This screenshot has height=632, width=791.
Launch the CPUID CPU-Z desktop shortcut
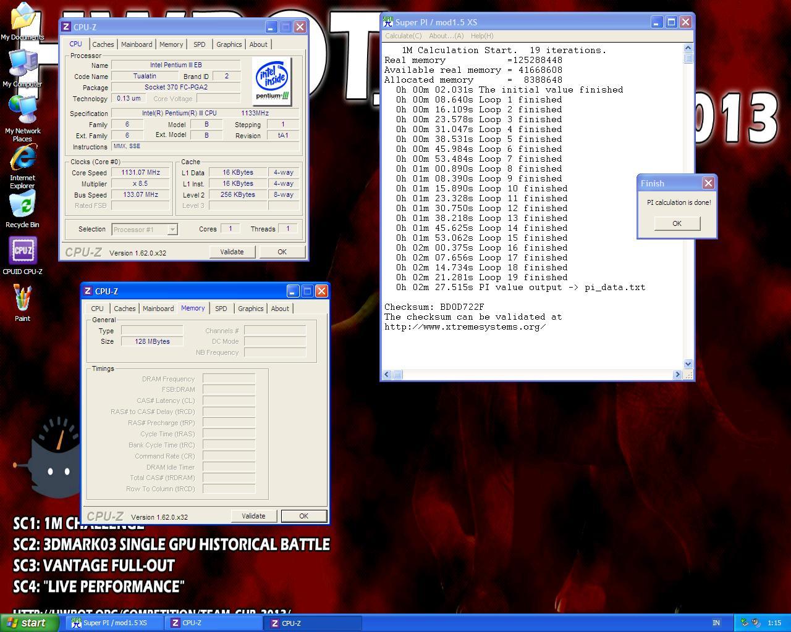point(22,256)
